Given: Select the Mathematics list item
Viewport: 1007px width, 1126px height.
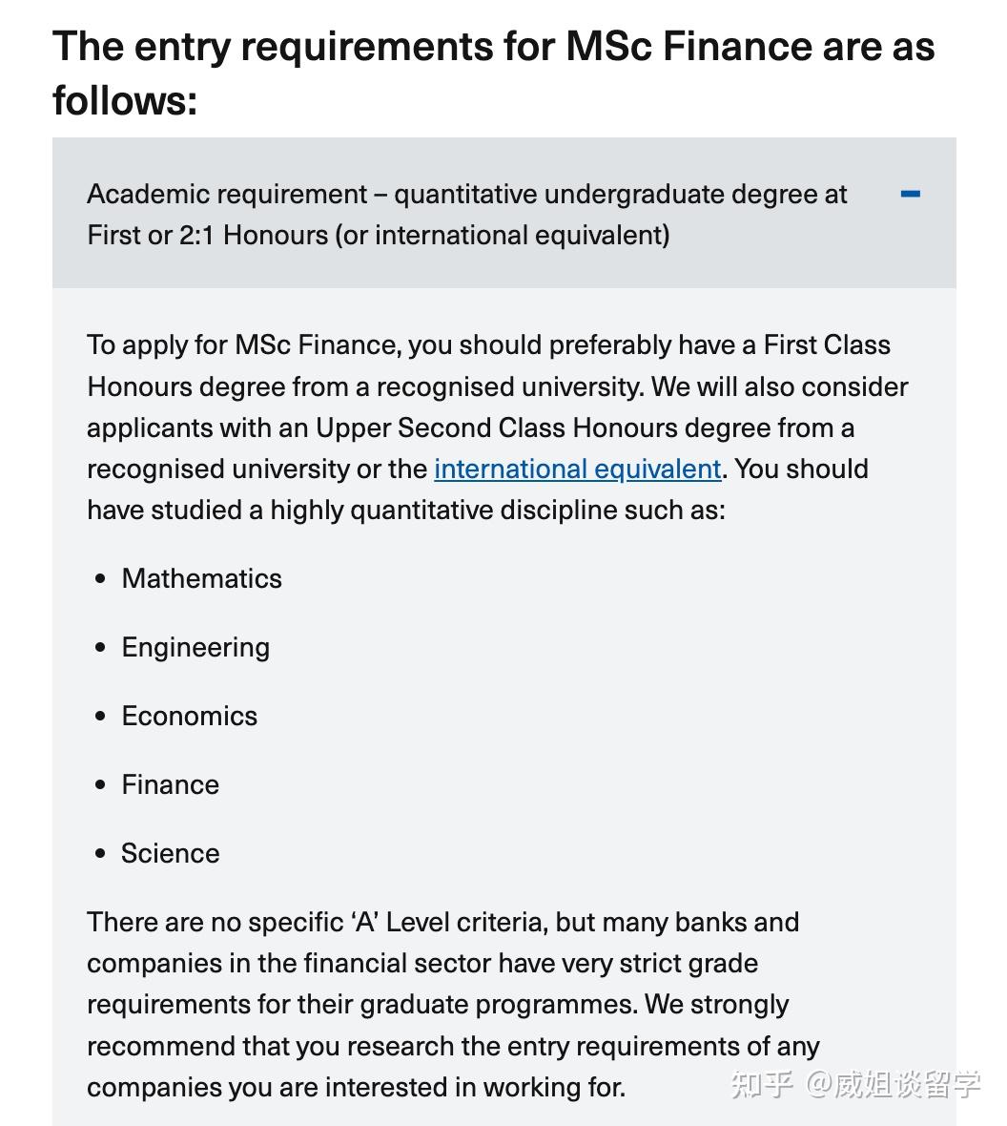Looking at the screenshot, I should coord(201,578).
